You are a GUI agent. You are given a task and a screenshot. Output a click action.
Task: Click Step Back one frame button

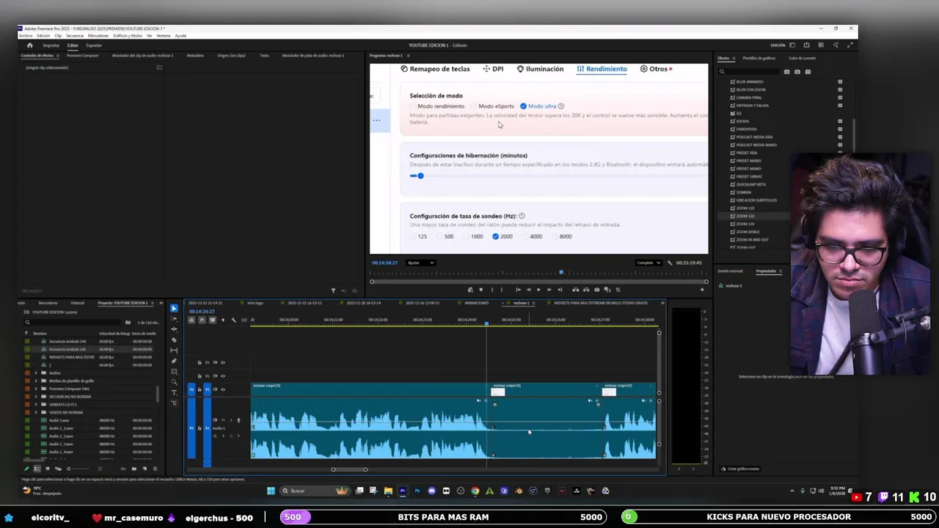(528, 290)
